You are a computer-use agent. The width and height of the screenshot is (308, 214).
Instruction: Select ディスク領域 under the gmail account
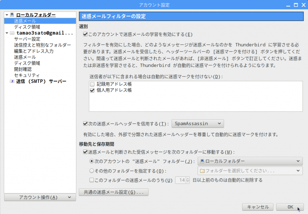point(27,63)
